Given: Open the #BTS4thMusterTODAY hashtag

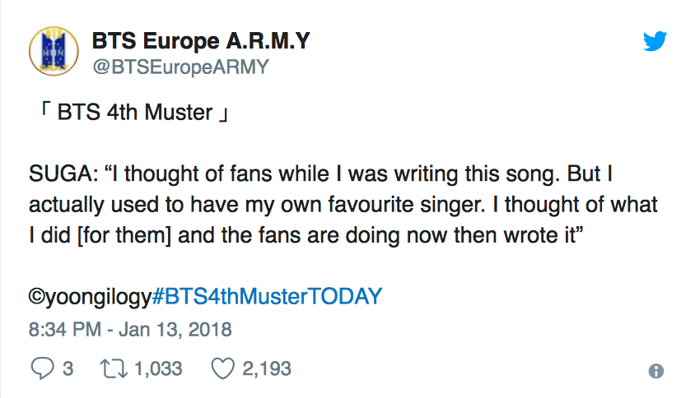Looking at the screenshot, I should point(267,296).
